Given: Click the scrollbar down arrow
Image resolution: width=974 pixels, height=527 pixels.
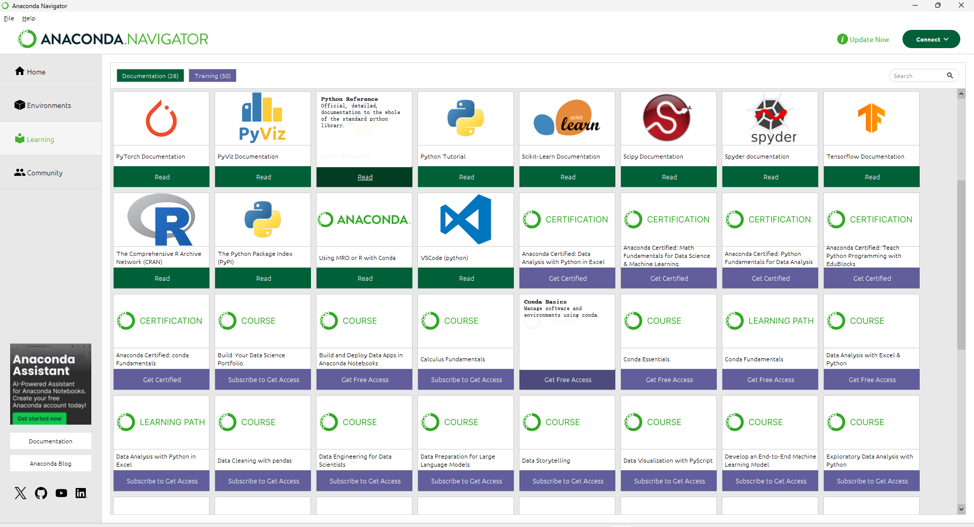Looking at the screenshot, I should point(961,509).
